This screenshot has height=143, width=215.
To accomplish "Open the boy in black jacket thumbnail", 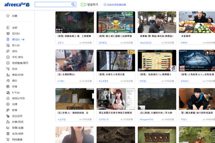I will pyautogui.click(x=197, y=99).
